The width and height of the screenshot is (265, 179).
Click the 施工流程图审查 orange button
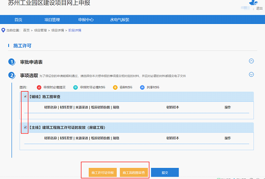134,172
